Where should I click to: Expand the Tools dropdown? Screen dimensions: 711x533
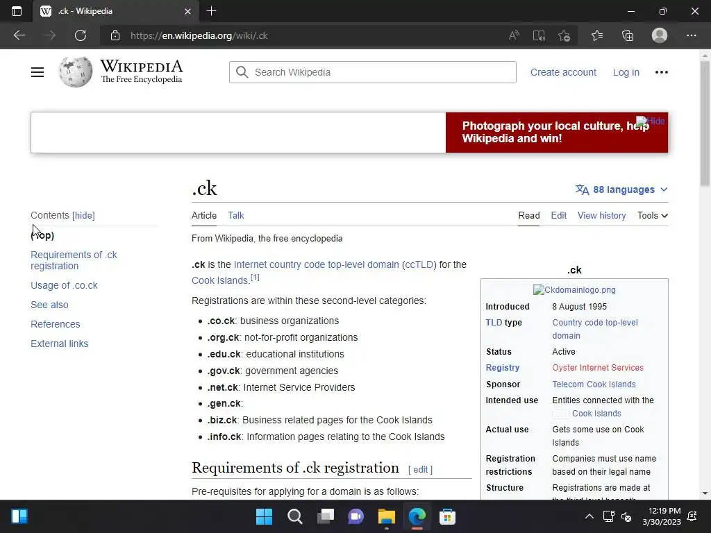[653, 215]
